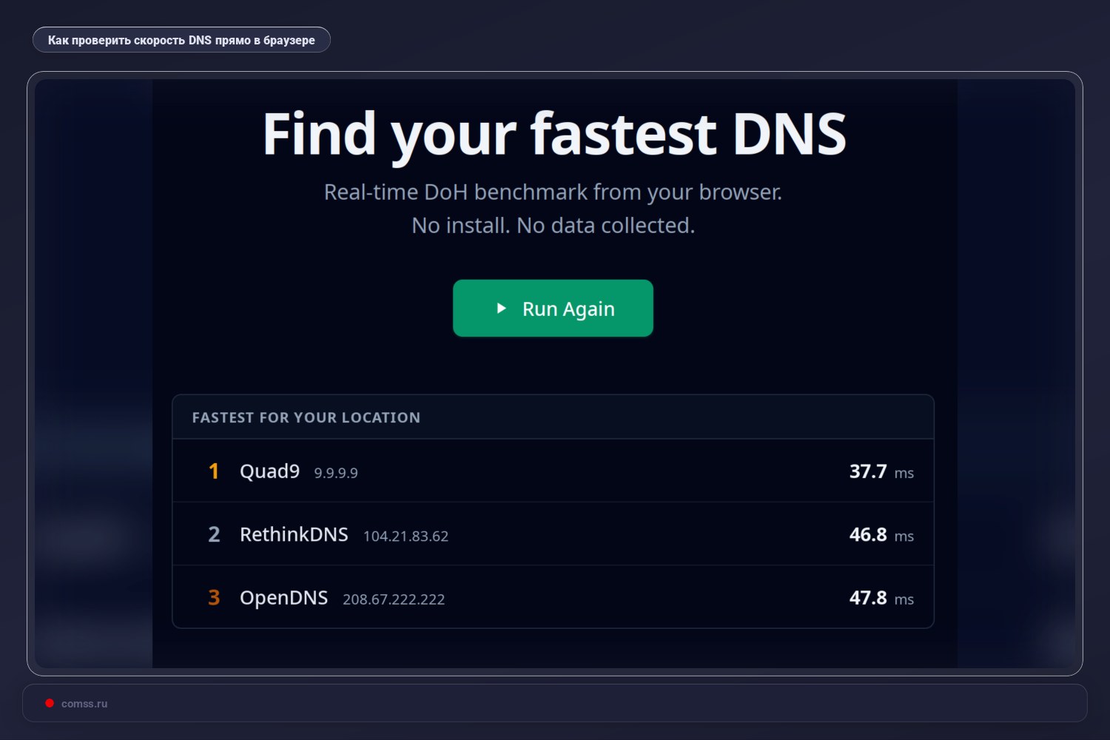Screen dimensions: 1110x740
Task: Open the DNS speed check guide button
Action: pos(181,39)
